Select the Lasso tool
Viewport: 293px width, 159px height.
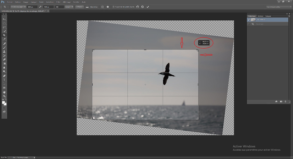click(x=5, y=27)
